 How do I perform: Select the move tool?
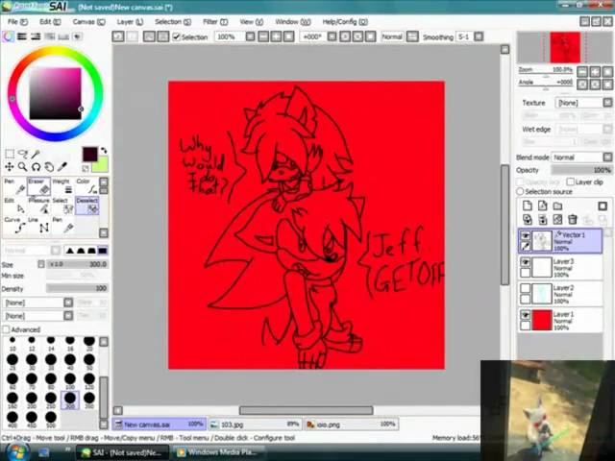tap(10, 167)
